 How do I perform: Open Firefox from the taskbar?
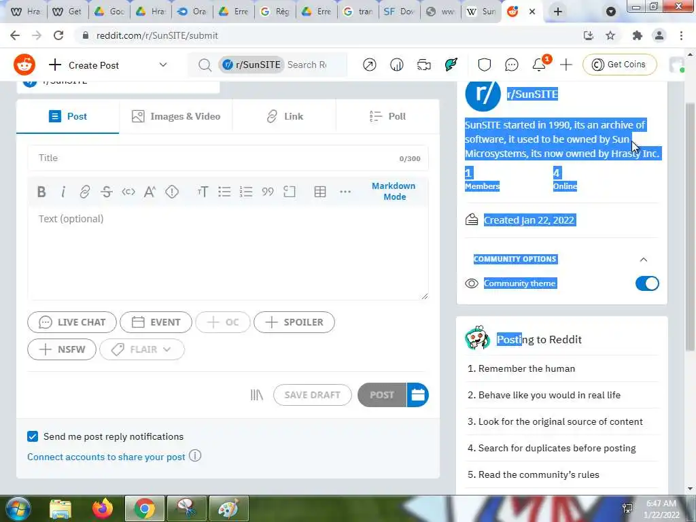(x=102, y=508)
